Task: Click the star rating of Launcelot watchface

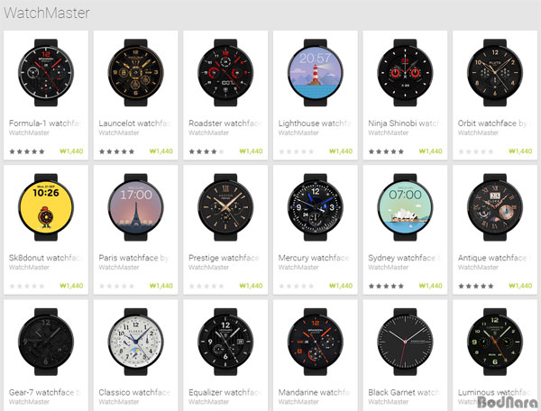Action: [116, 151]
